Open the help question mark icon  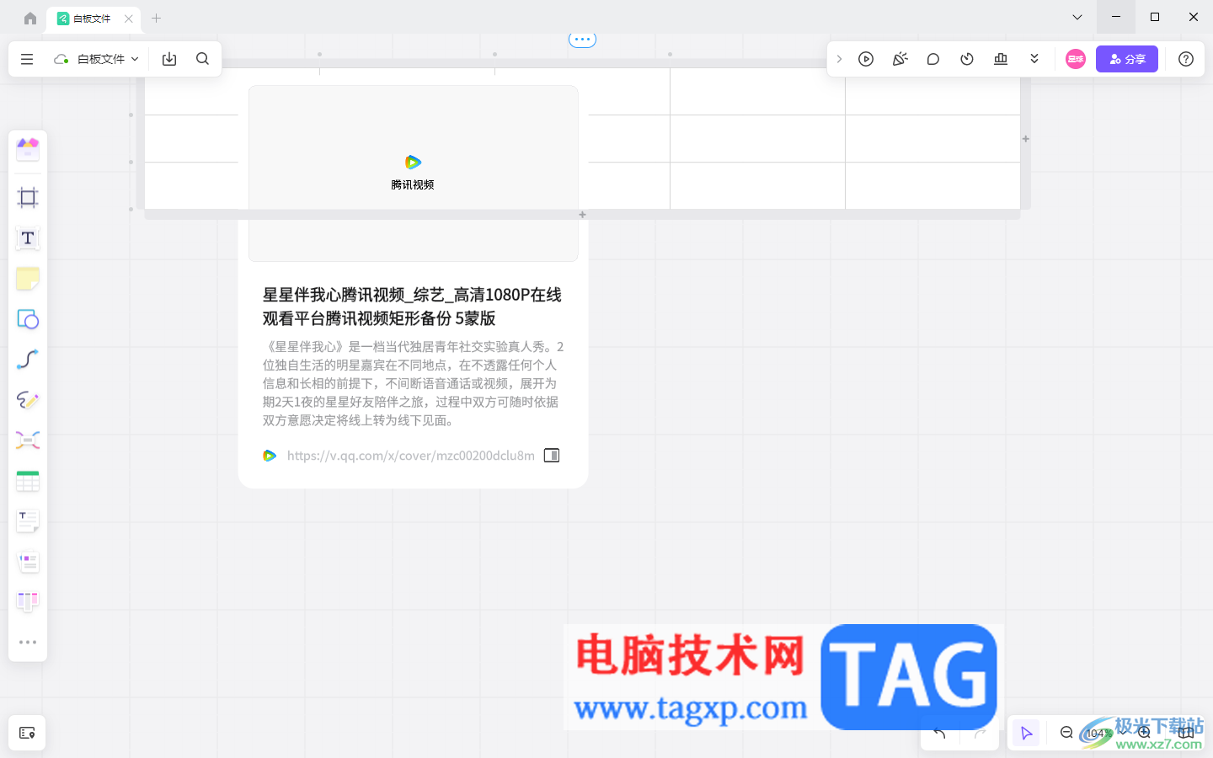[1186, 59]
